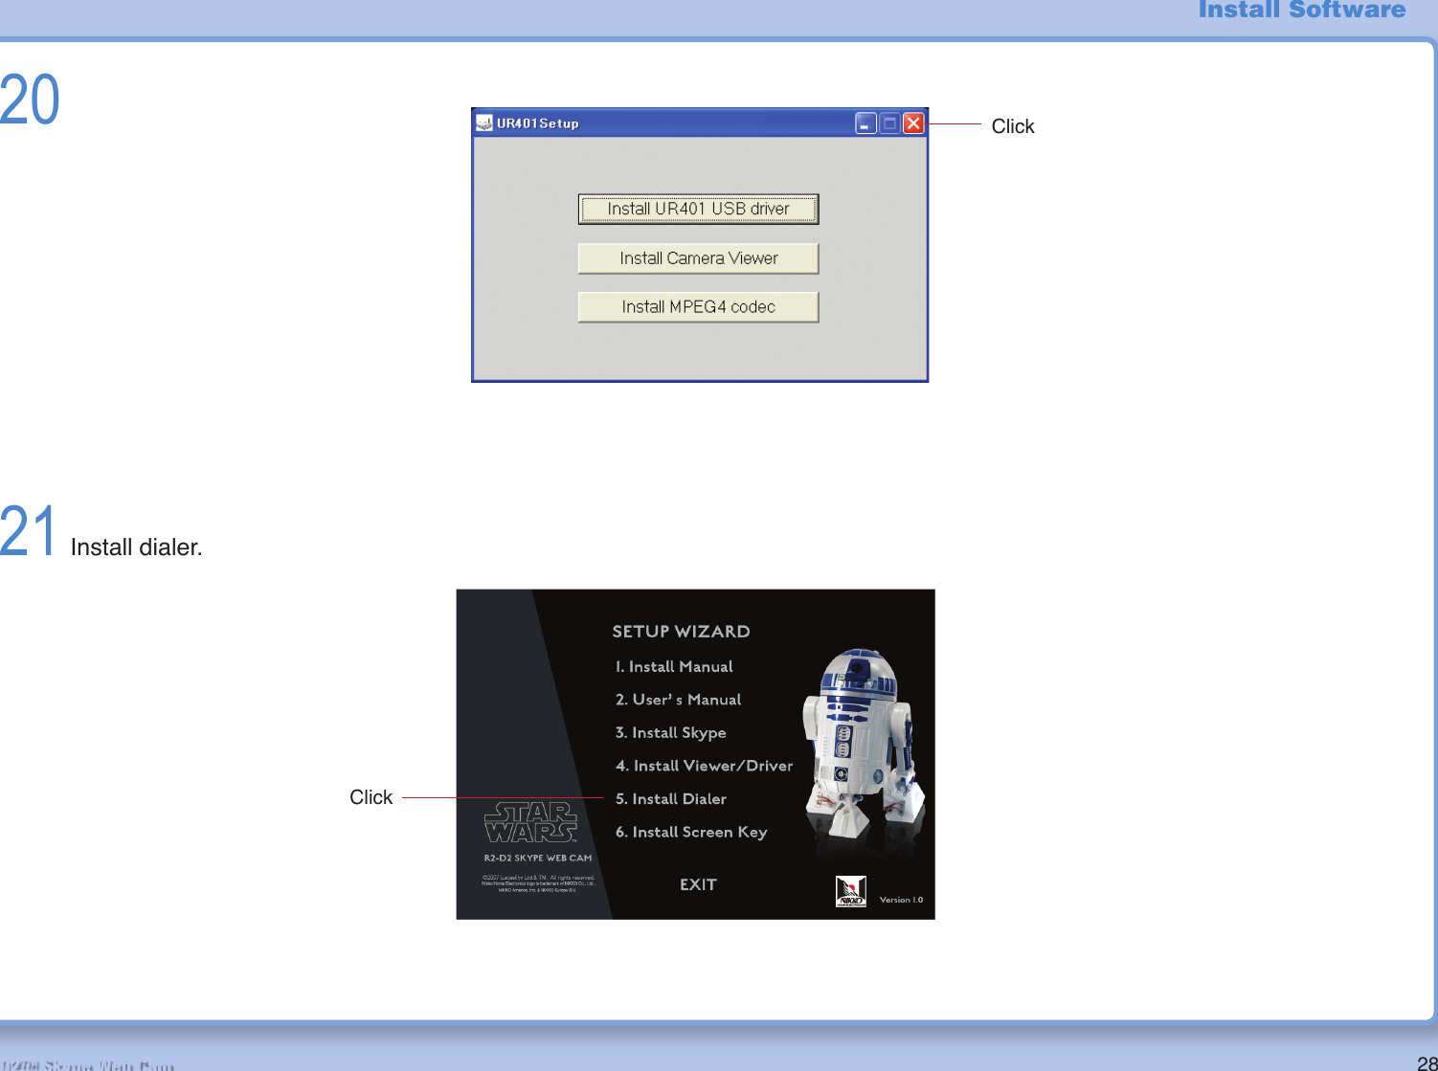Click the SETUP WIZARD heading text
1438x1071 pixels.
point(681,632)
